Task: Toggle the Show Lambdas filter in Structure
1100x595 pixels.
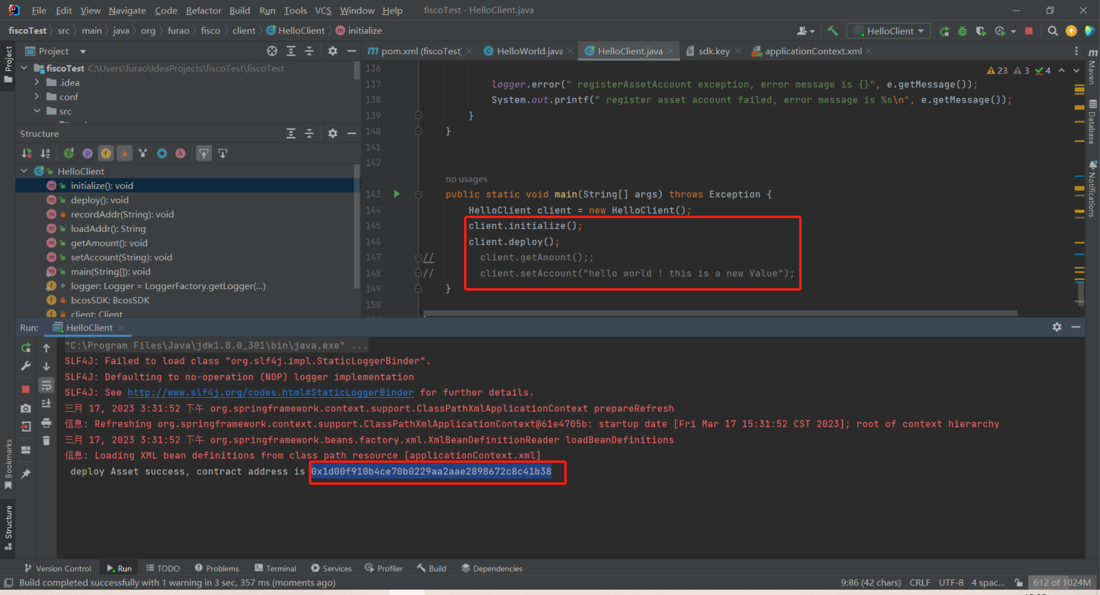Action: click(x=180, y=153)
